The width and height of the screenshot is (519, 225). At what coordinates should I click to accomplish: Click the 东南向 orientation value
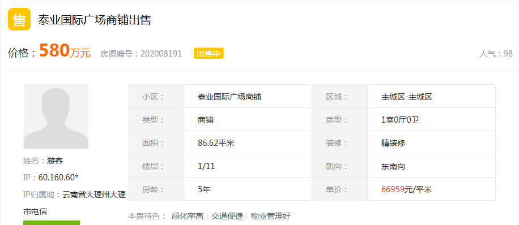393,166
